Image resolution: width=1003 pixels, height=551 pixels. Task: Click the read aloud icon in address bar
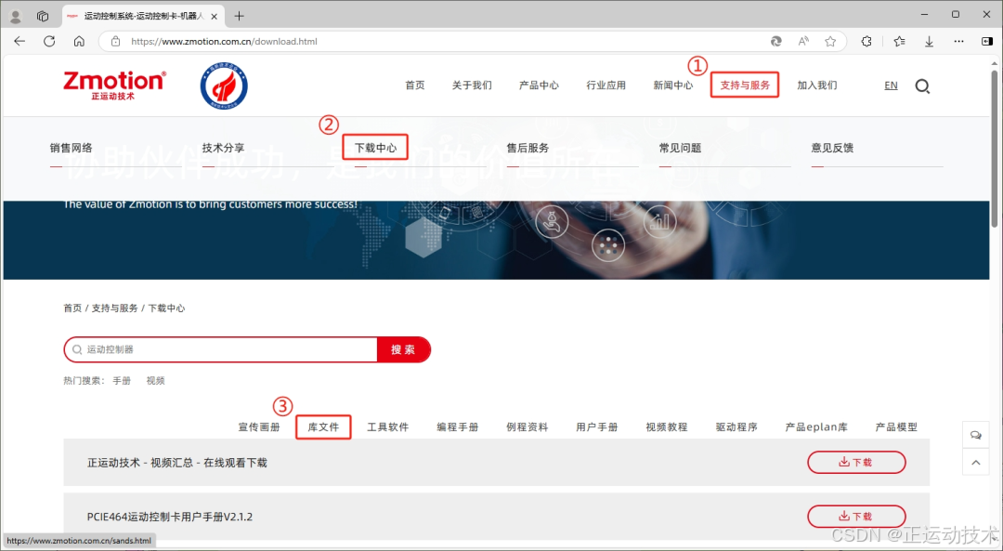click(803, 41)
